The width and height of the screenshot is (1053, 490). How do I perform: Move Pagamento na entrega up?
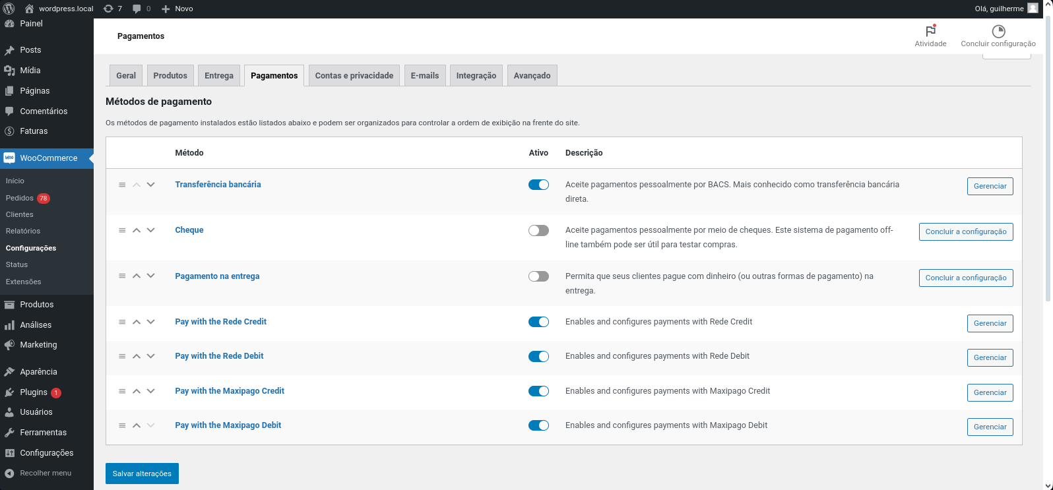[x=137, y=276]
